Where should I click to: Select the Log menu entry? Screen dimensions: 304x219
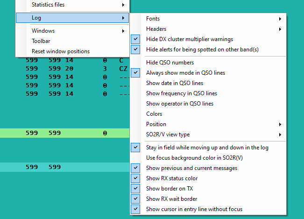pyautogui.click(x=72, y=18)
